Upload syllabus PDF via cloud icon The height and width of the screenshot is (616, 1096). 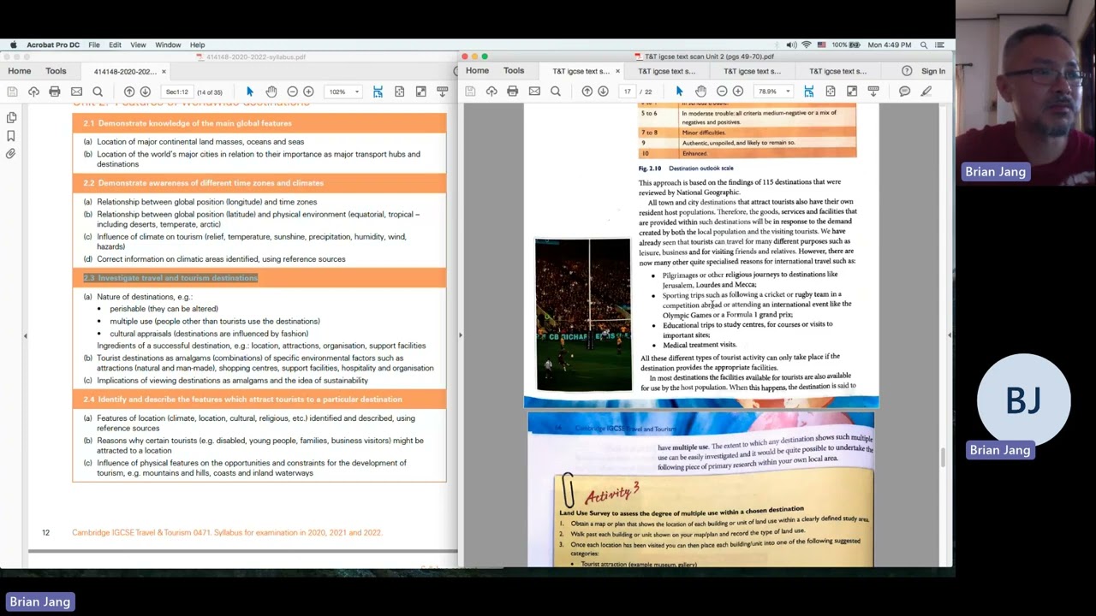click(x=33, y=92)
